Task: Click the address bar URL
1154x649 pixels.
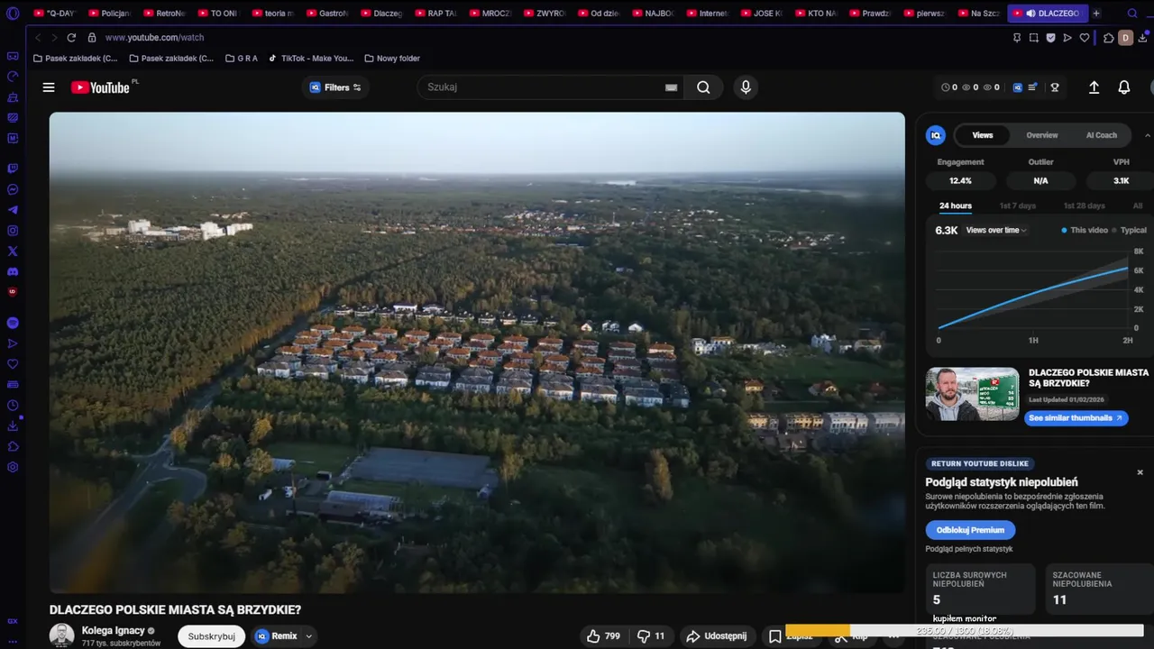Action: point(154,38)
